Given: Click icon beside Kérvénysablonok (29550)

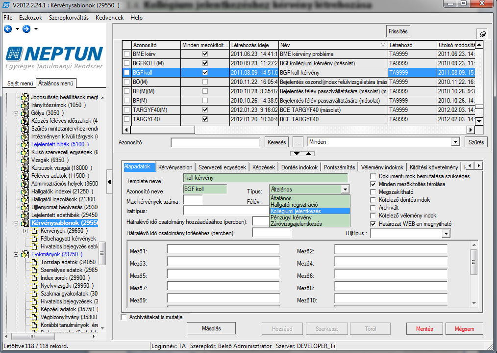Looking at the screenshot, I should (x=25, y=223).
